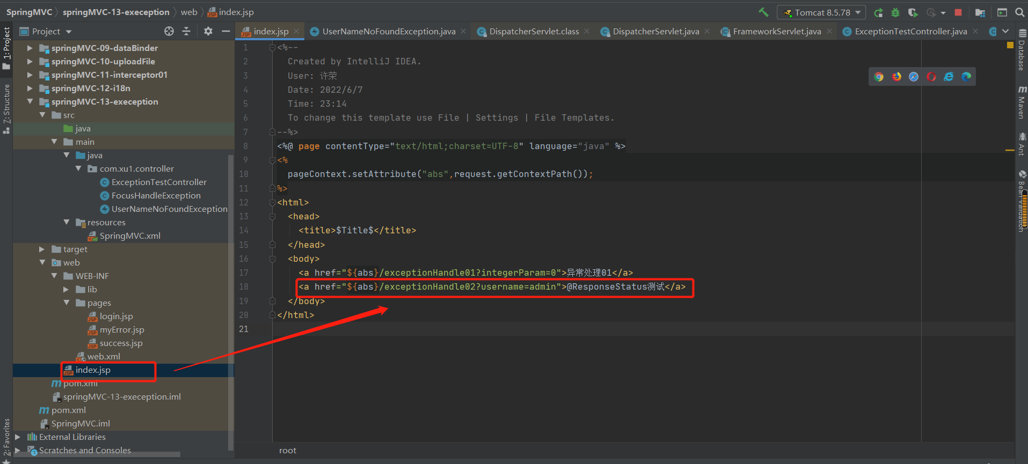Click the Rerun Tomcat icon

[x=878, y=12]
